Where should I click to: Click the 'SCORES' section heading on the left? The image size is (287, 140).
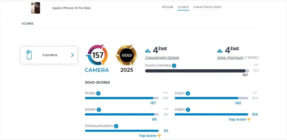click(28, 24)
